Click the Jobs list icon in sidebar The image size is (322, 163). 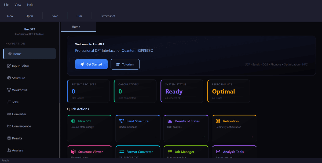point(9,102)
